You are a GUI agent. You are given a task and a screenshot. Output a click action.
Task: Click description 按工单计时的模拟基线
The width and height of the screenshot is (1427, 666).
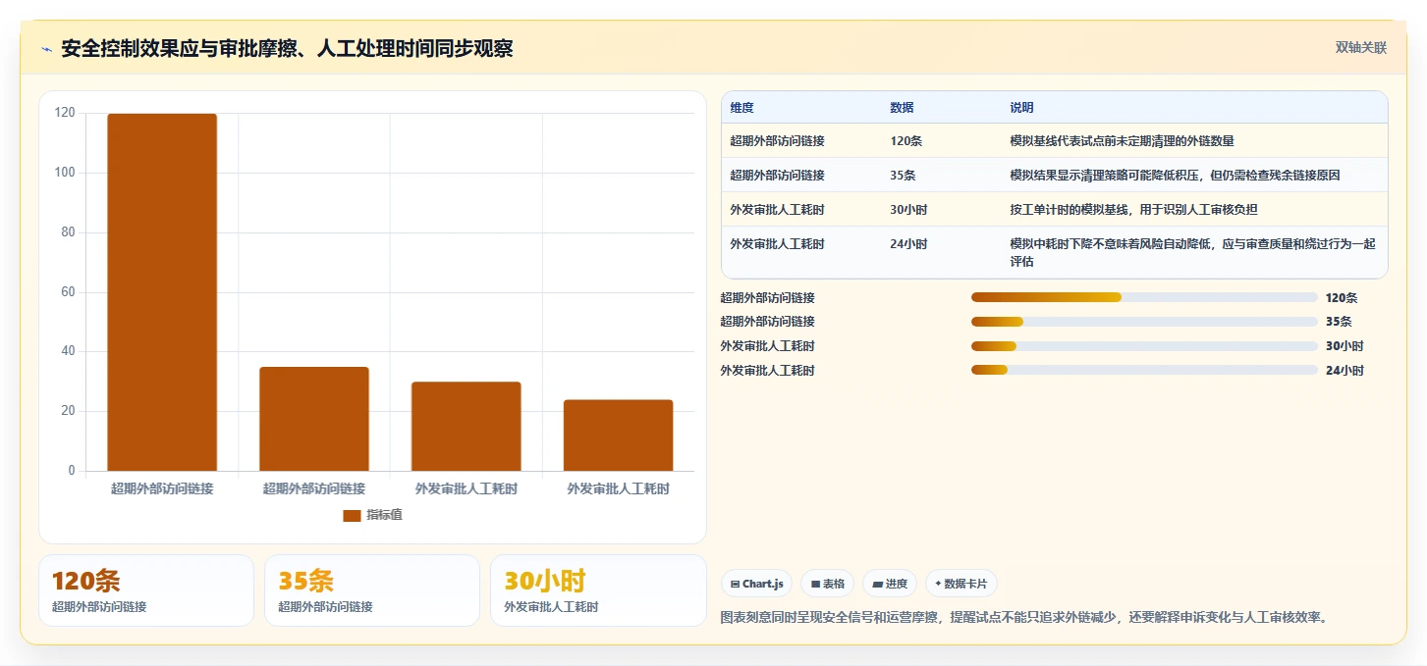(1133, 210)
